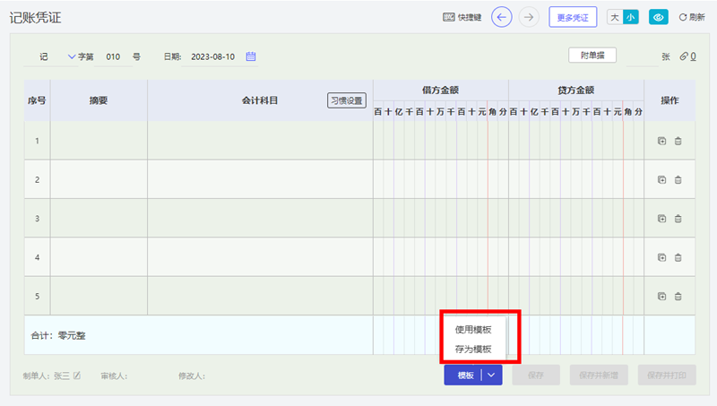Screen dimensions: 717x406
Task: Switch font size to 小
Action: 631,17
